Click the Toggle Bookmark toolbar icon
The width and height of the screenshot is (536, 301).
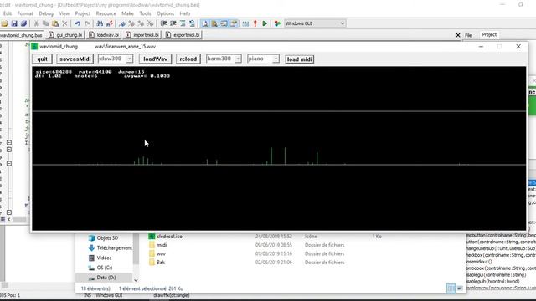coord(122,23)
